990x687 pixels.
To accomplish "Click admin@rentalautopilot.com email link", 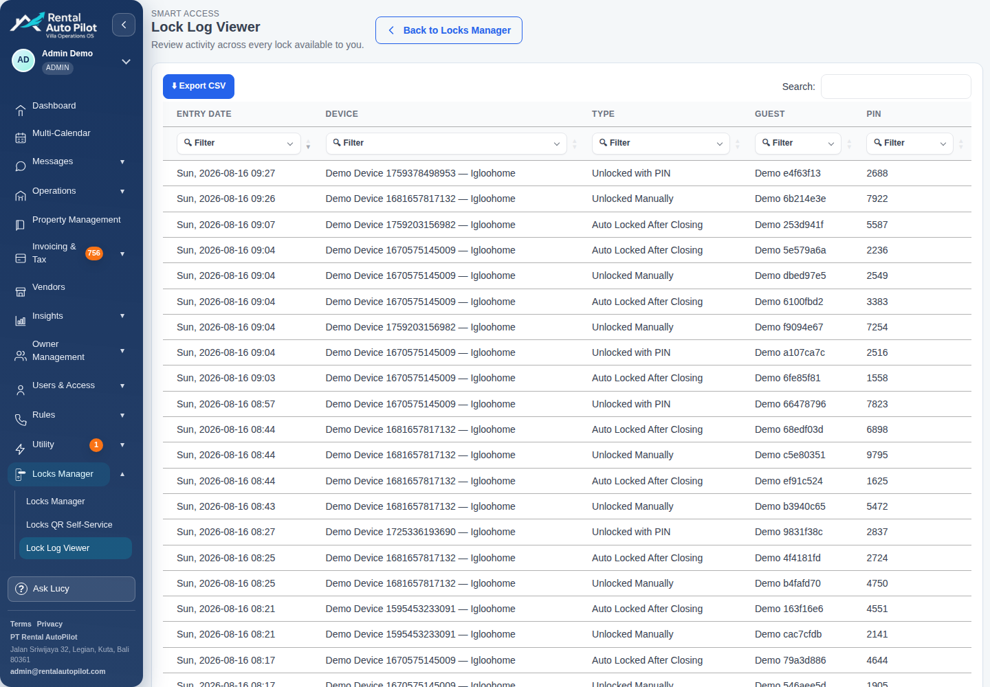I will (x=58, y=671).
